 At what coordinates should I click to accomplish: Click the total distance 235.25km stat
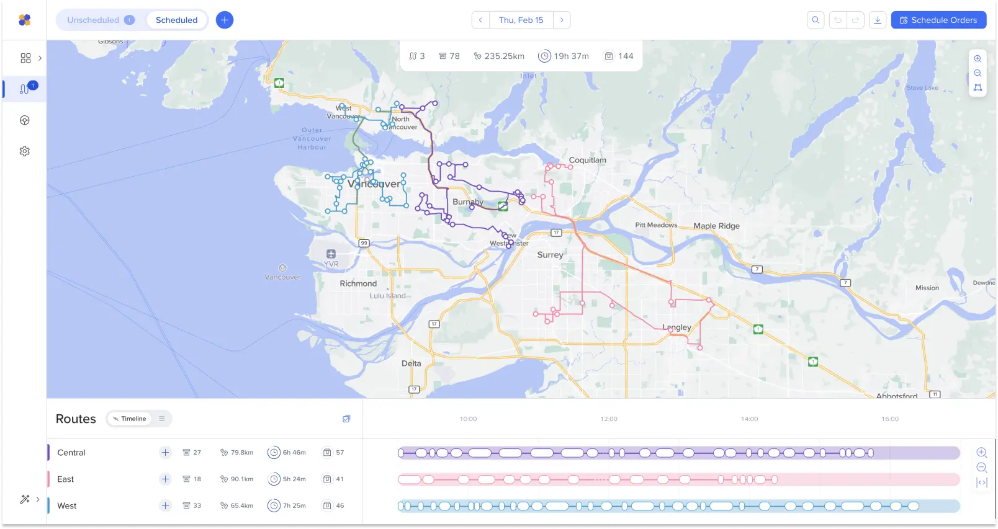pos(499,56)
